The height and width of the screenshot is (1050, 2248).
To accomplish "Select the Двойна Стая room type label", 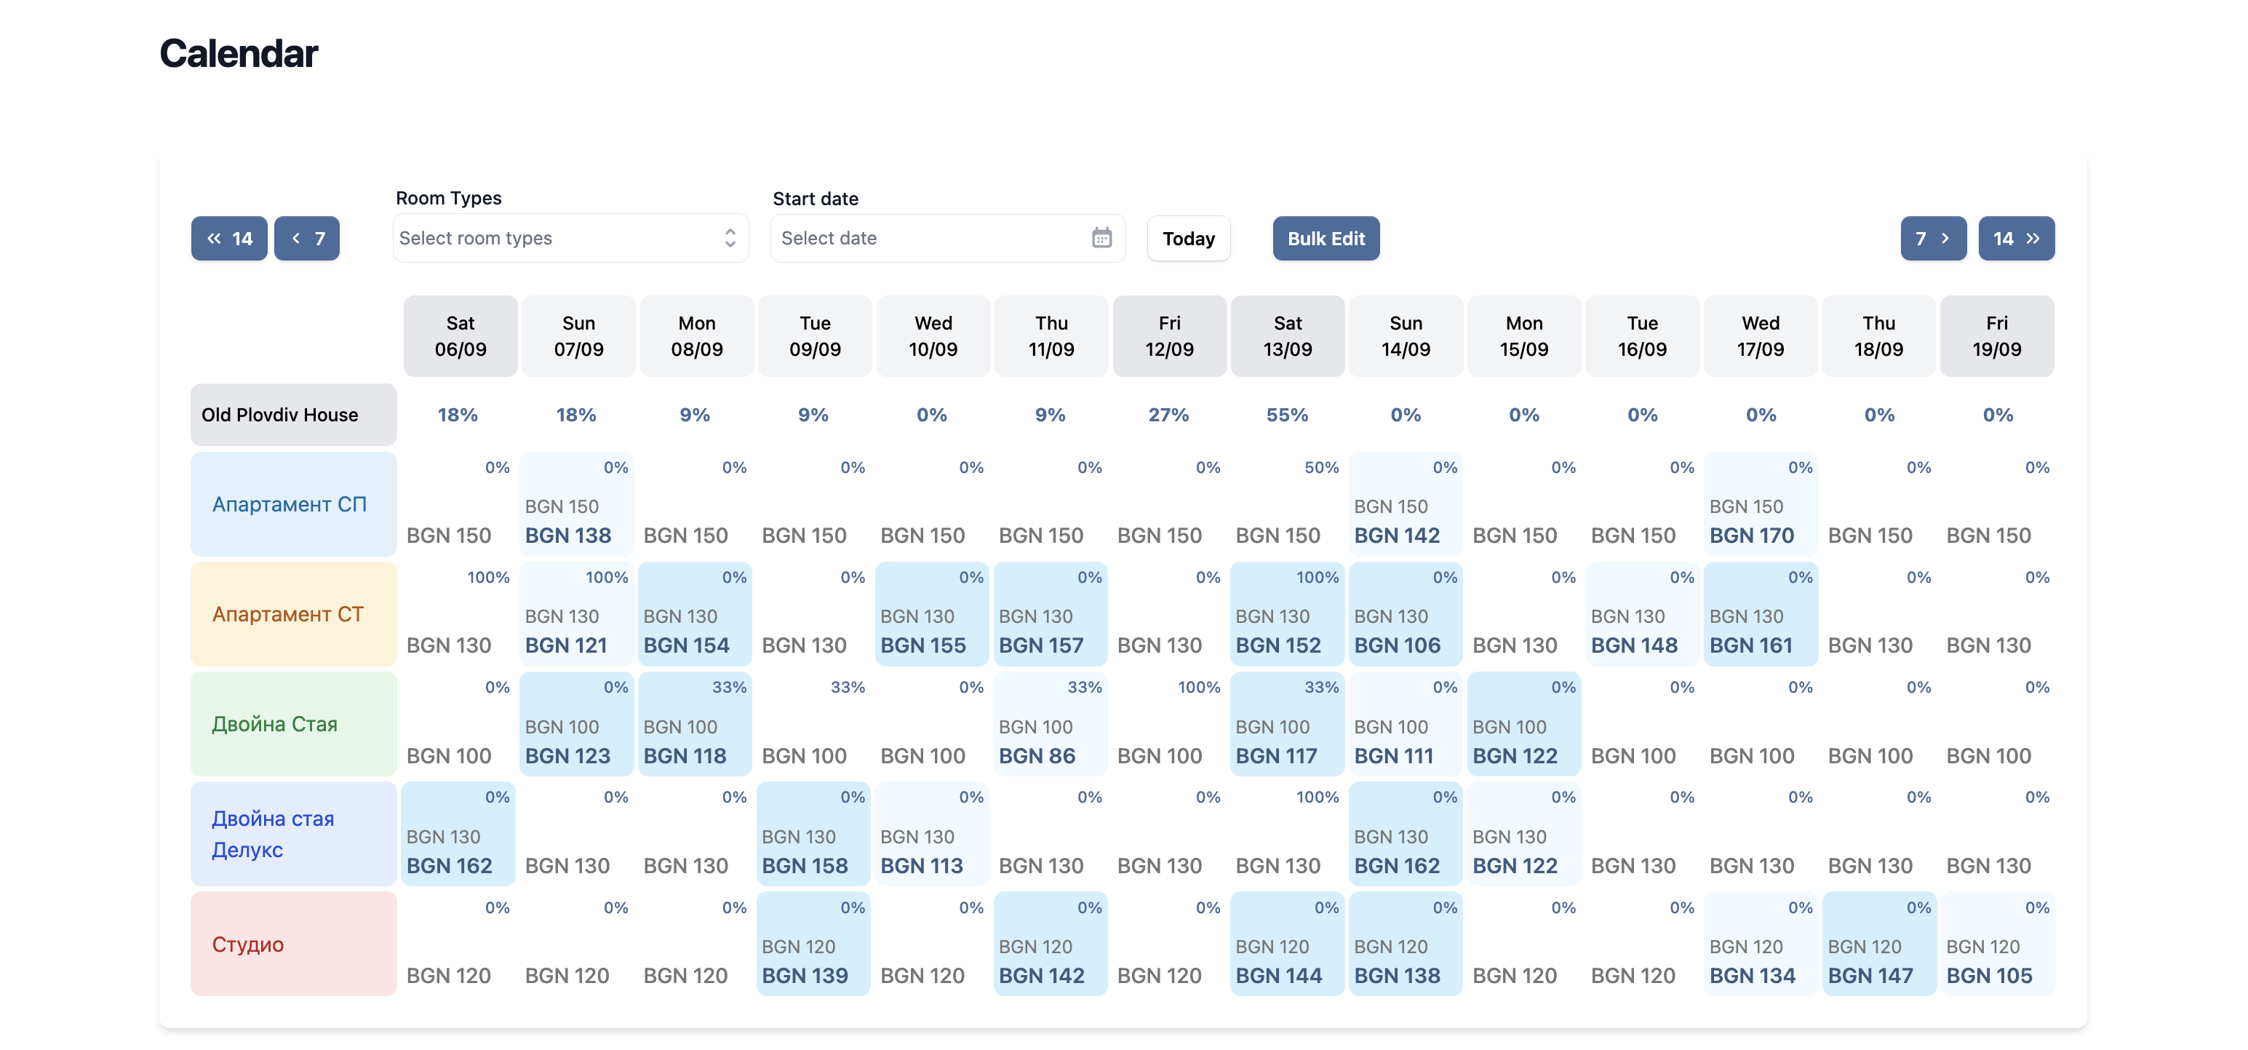I will 274,723.
